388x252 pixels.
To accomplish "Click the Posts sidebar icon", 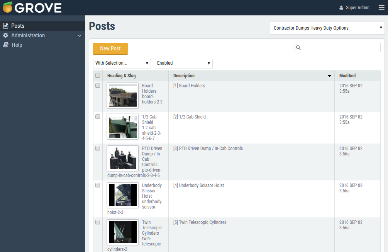I will pos(5,25).
